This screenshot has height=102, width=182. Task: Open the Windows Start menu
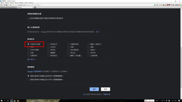coord(2,100)
